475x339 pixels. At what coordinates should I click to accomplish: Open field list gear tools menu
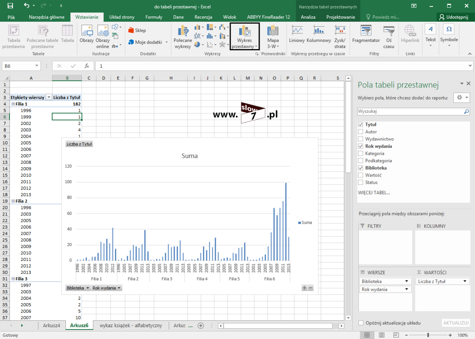[462, 97]
